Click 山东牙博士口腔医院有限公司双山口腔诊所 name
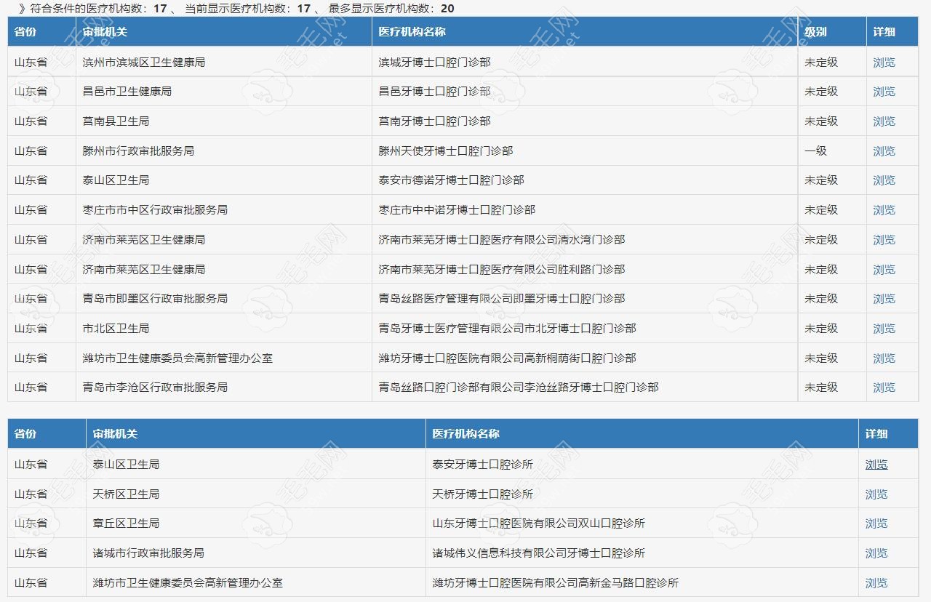931x602 pixels. (x=538, y=523)
